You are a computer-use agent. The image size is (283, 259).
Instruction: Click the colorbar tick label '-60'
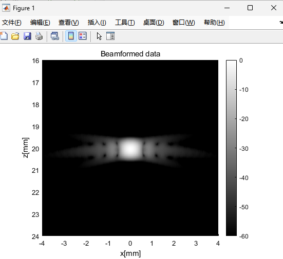(243, 236)
